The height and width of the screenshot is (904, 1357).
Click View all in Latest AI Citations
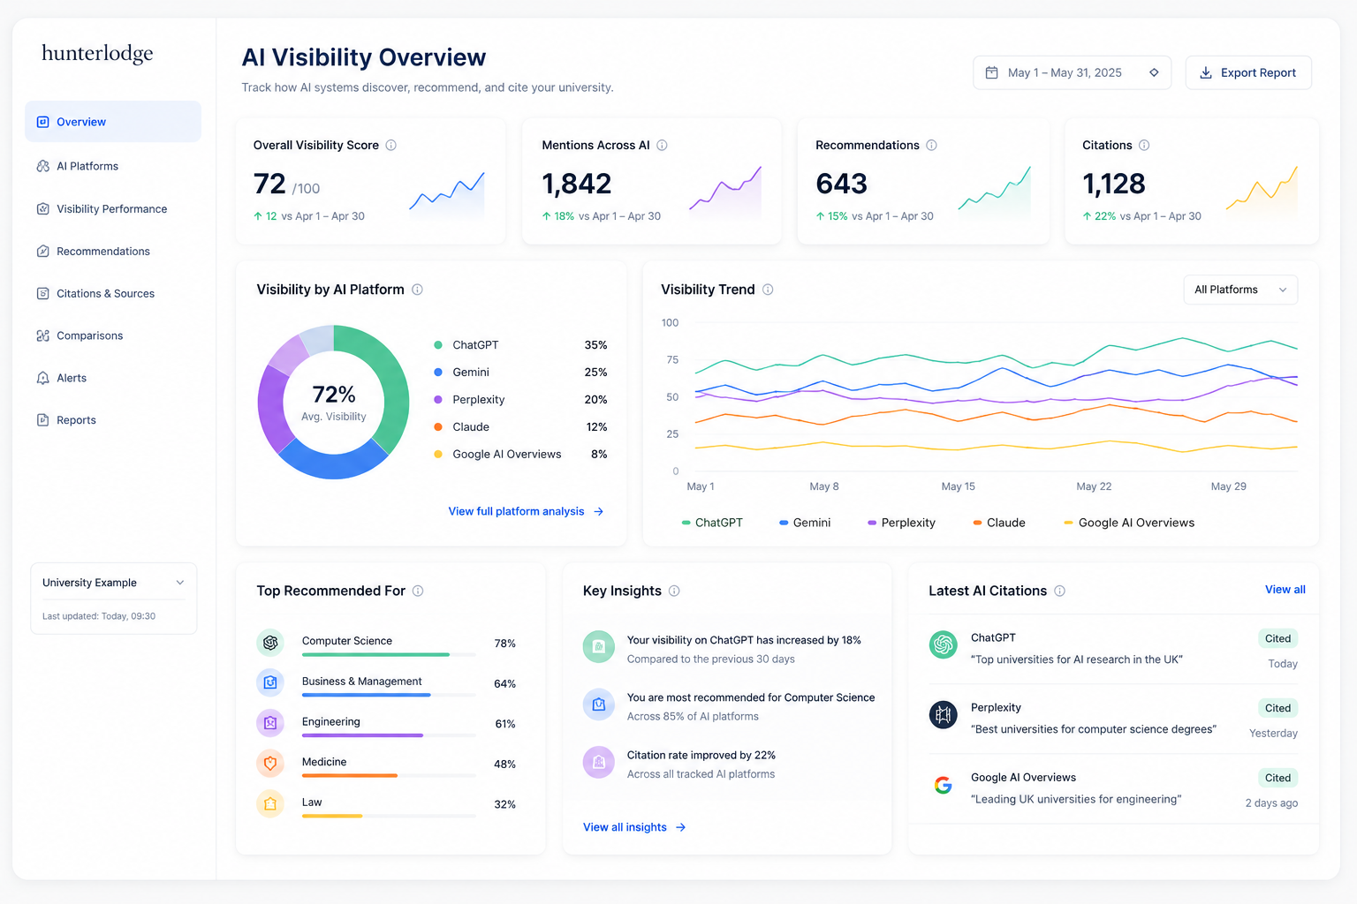pos(1285,590)
